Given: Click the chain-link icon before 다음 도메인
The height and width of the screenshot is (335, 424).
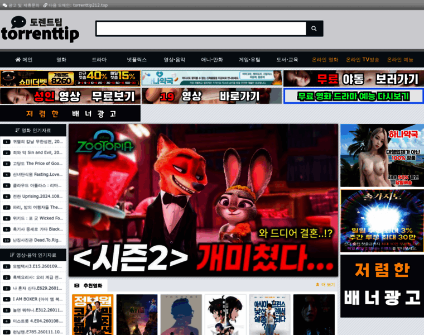Looking at the screenshot, I should (x=45, y=5).
